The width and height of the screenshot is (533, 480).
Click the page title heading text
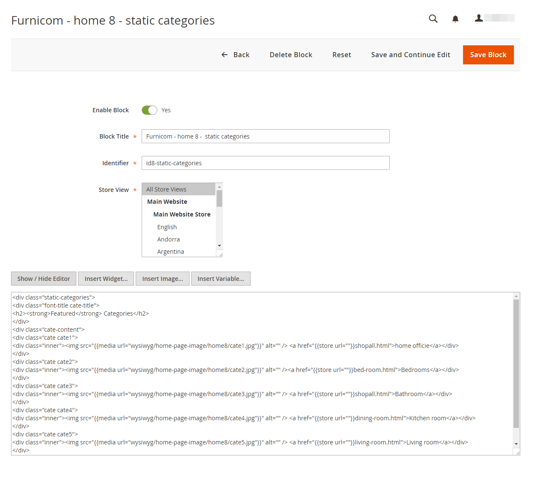(x=113, y=20)
